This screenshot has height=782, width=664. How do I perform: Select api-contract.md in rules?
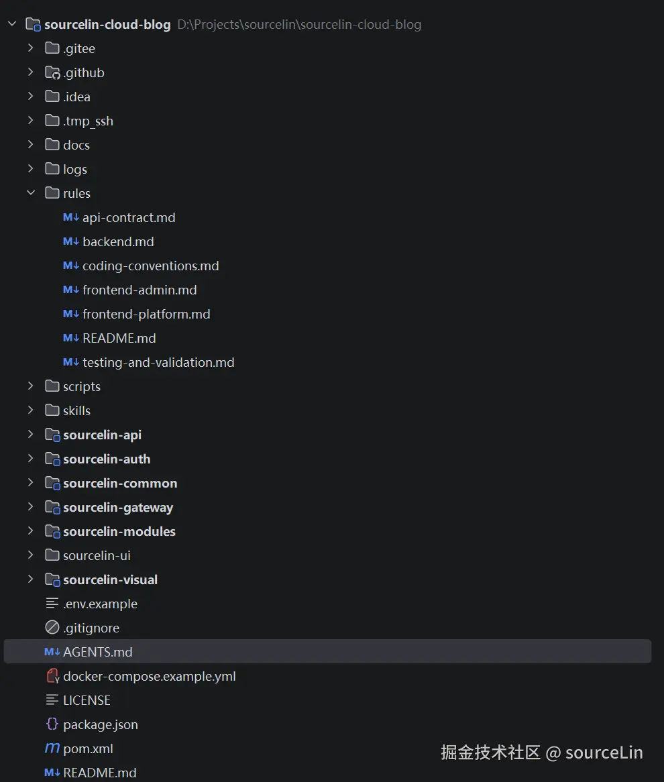(129, 217)
